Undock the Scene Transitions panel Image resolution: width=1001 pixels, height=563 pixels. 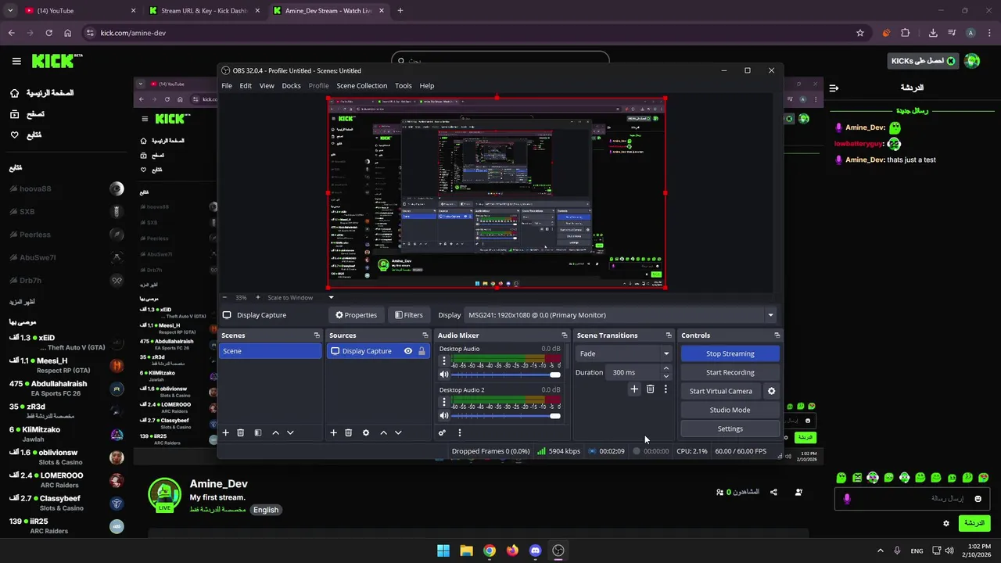pyautogui.click(x=669, y=335)
